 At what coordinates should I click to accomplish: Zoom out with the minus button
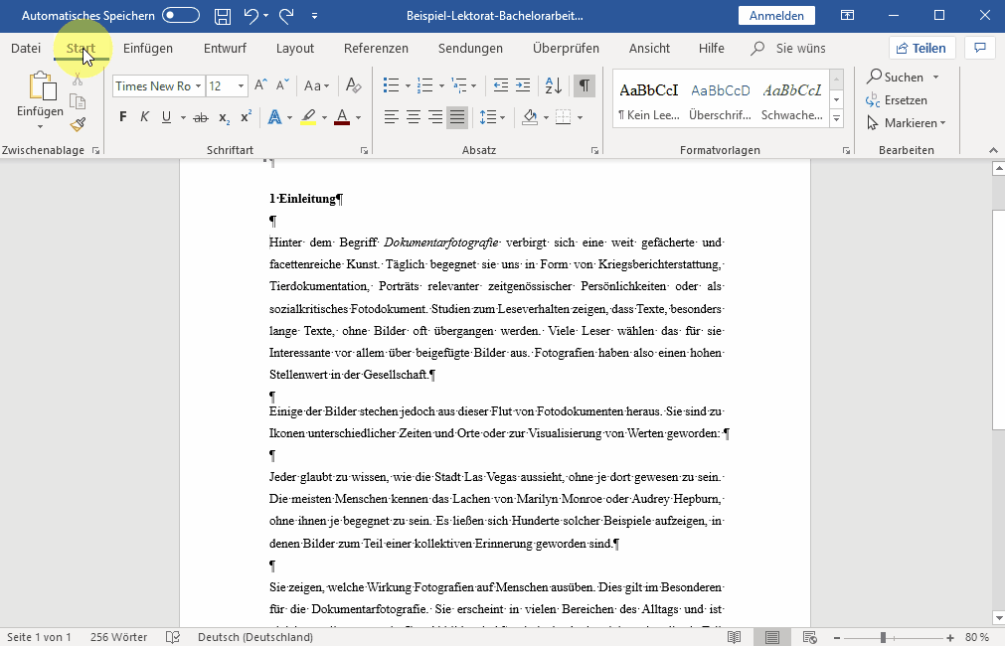click(836, 638)
